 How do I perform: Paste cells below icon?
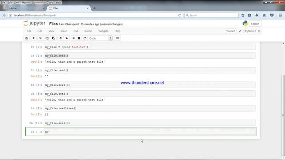(53, 38)
